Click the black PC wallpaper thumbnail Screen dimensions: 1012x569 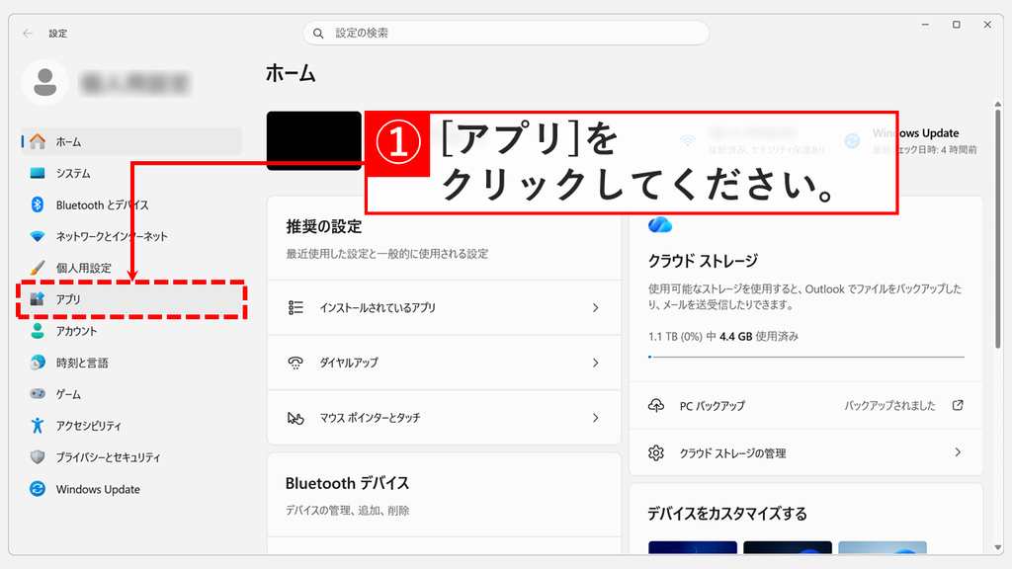click(x=314, y=140)
